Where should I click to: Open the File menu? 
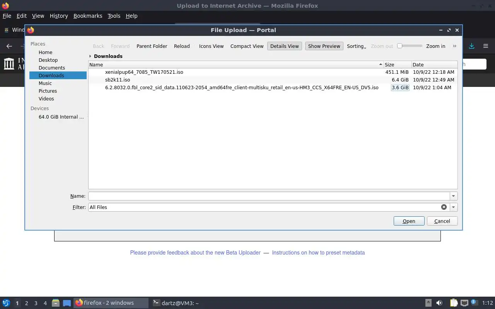click(7, 16)
